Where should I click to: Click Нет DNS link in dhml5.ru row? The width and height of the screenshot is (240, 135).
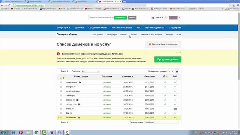coord(175,109)
